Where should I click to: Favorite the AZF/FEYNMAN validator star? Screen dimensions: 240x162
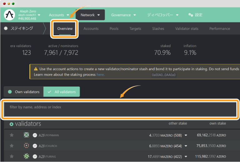pos(12,135)
